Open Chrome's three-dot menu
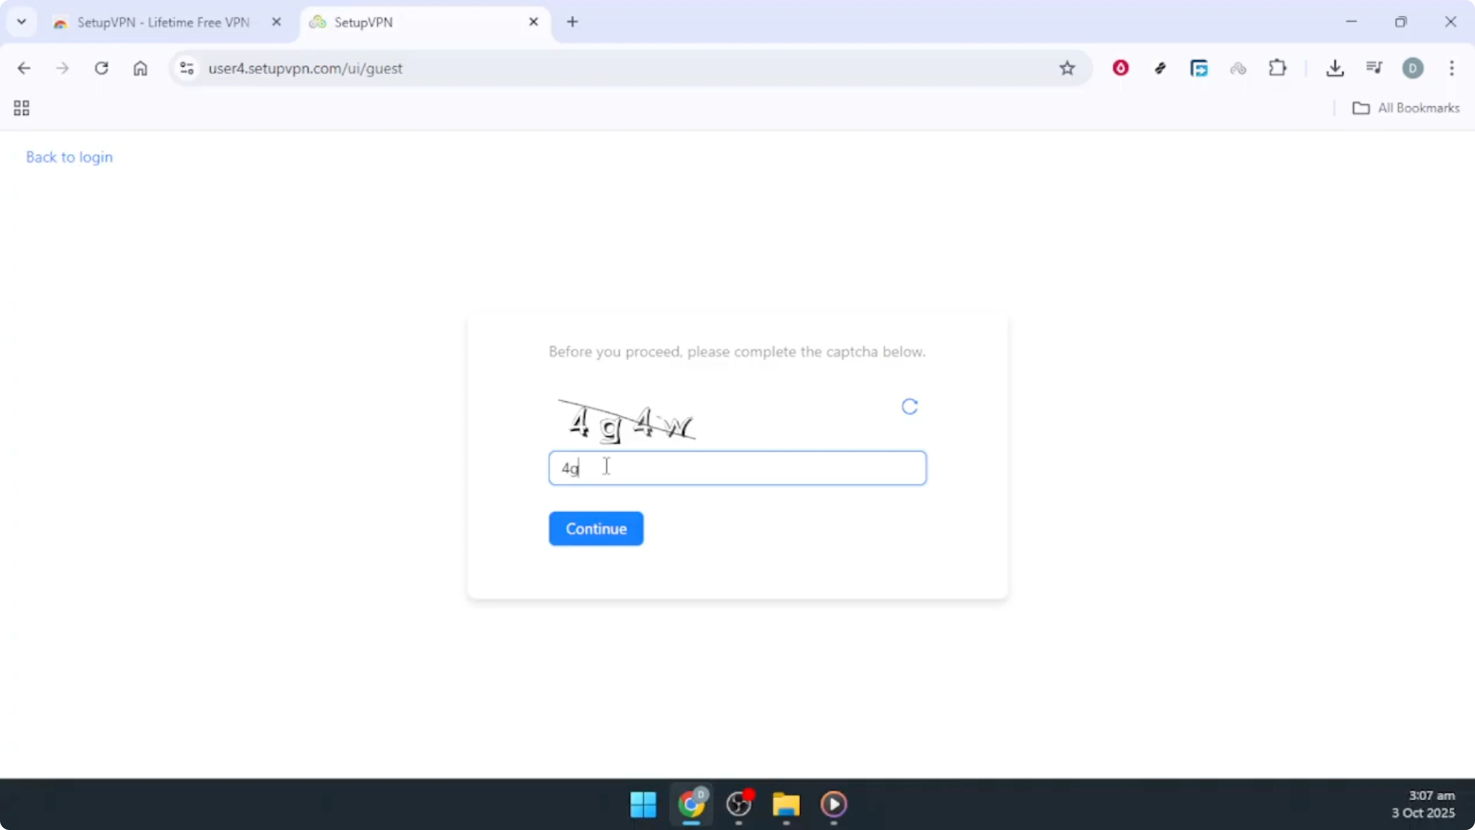1475x830 pixels. [1453, 68]
